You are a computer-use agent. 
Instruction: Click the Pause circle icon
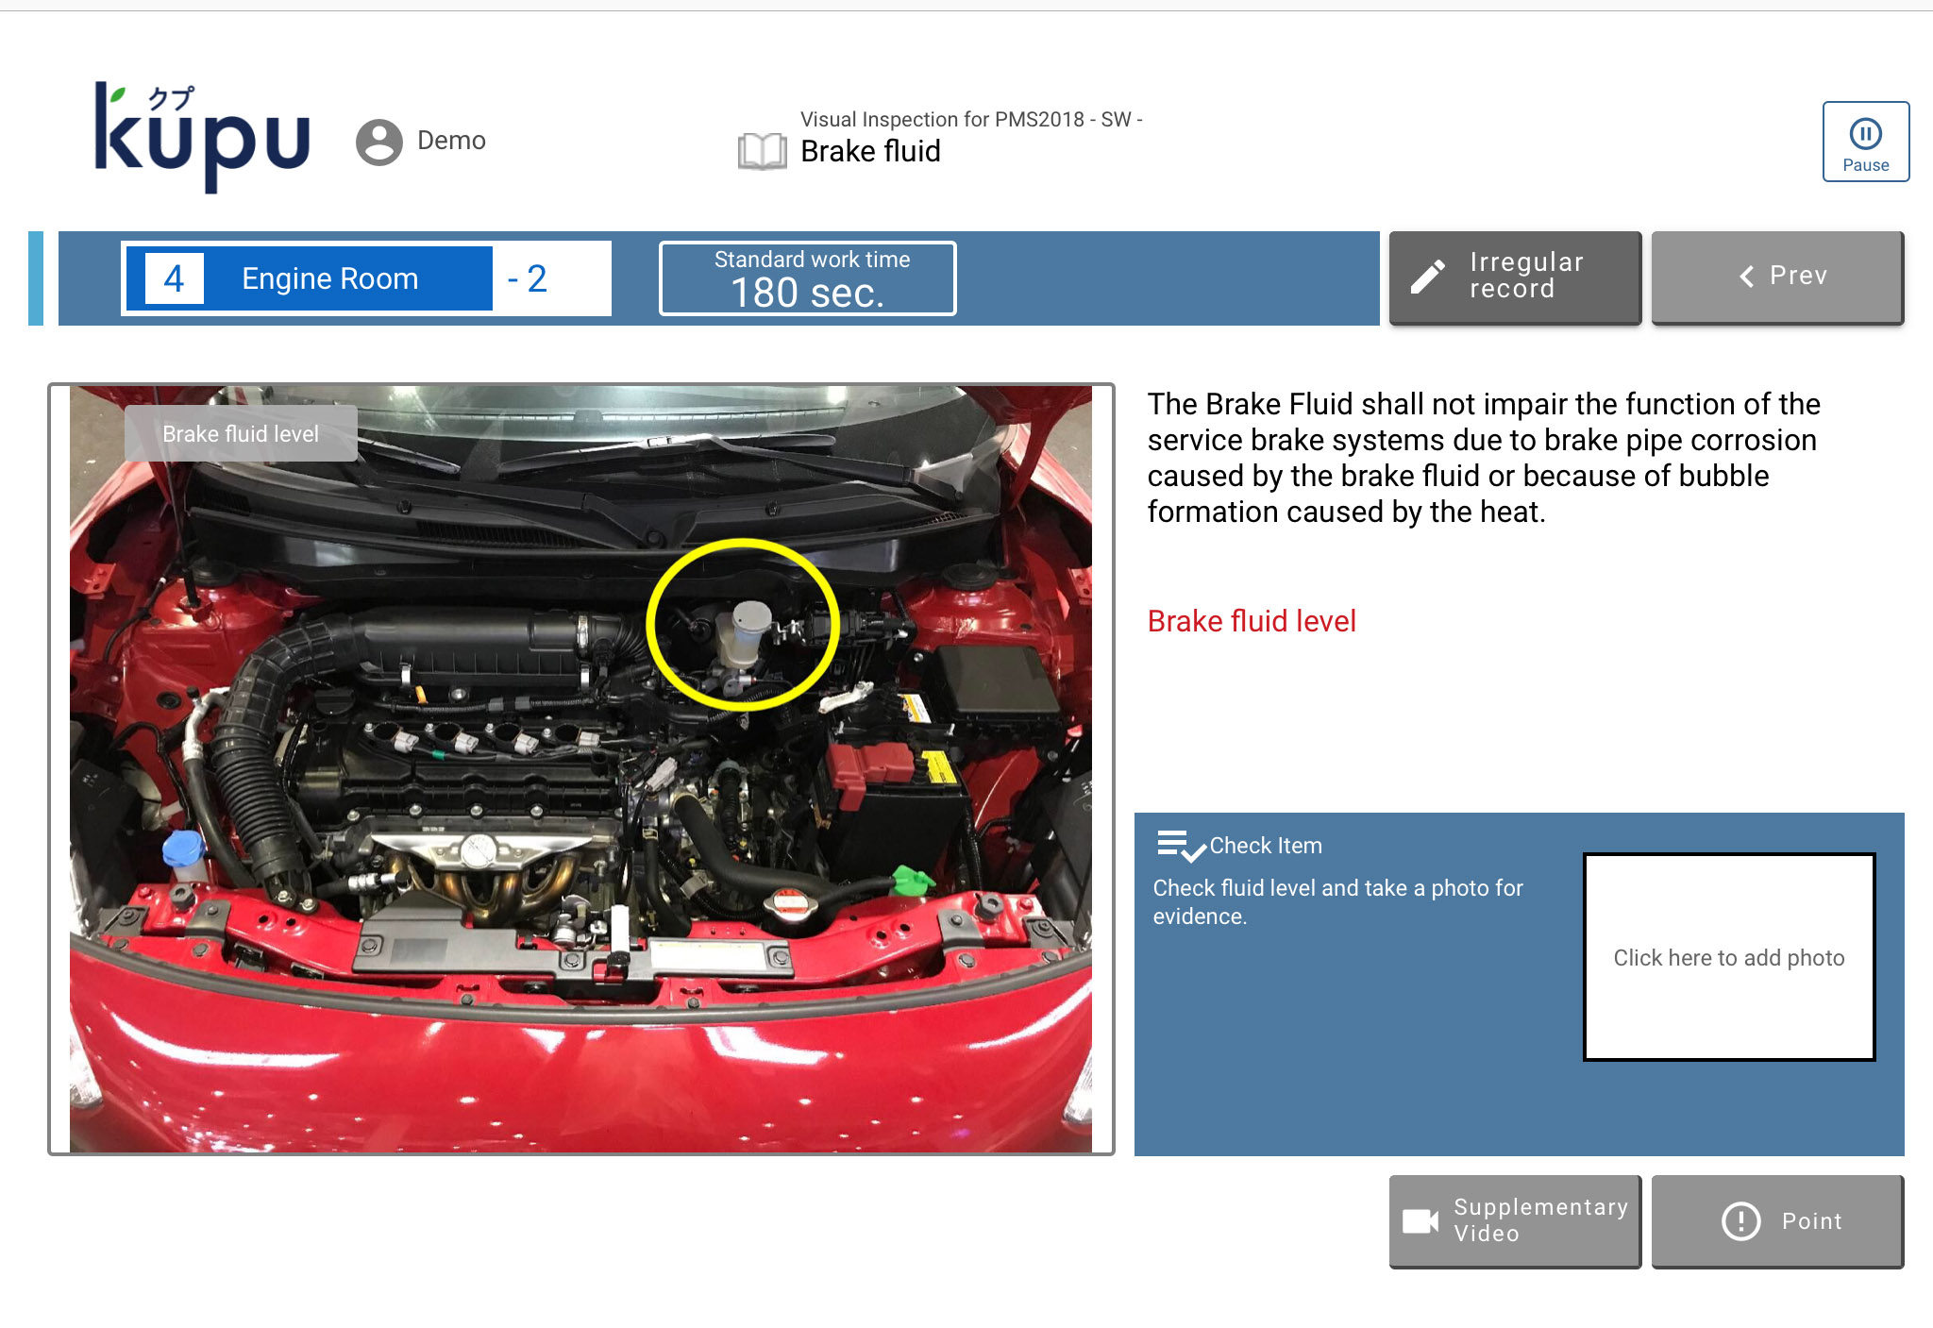point(1865,134)
